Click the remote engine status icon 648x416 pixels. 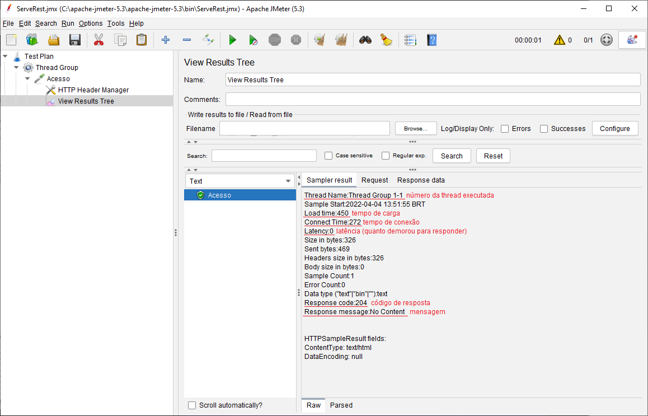tap(606, 40)
